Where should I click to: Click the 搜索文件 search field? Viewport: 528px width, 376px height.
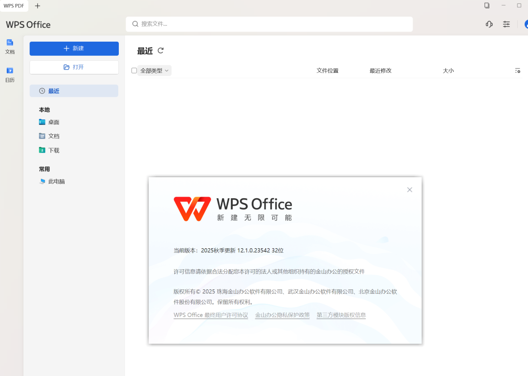269,24
